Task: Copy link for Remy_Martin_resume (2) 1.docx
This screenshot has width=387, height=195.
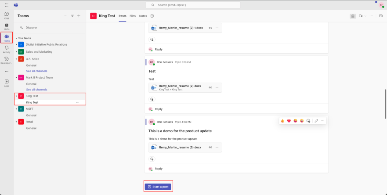Action: [210, 28]
